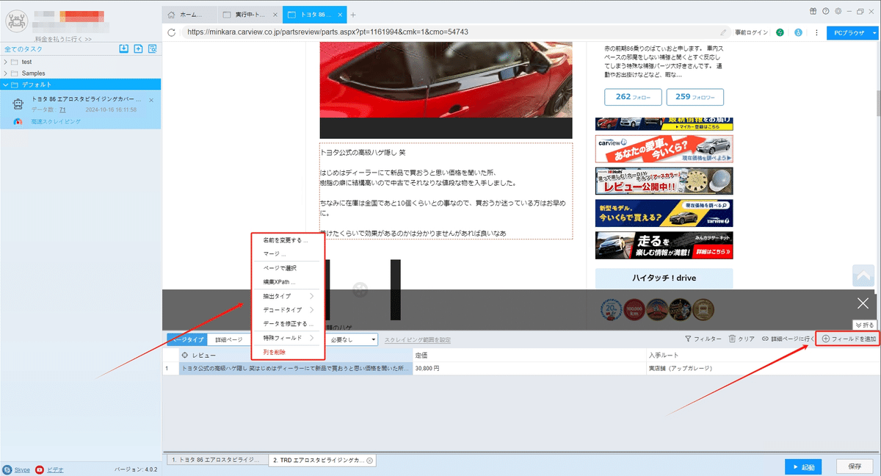
Task: Click the task search icon in sidebar
Action: [x=151, y=48]
